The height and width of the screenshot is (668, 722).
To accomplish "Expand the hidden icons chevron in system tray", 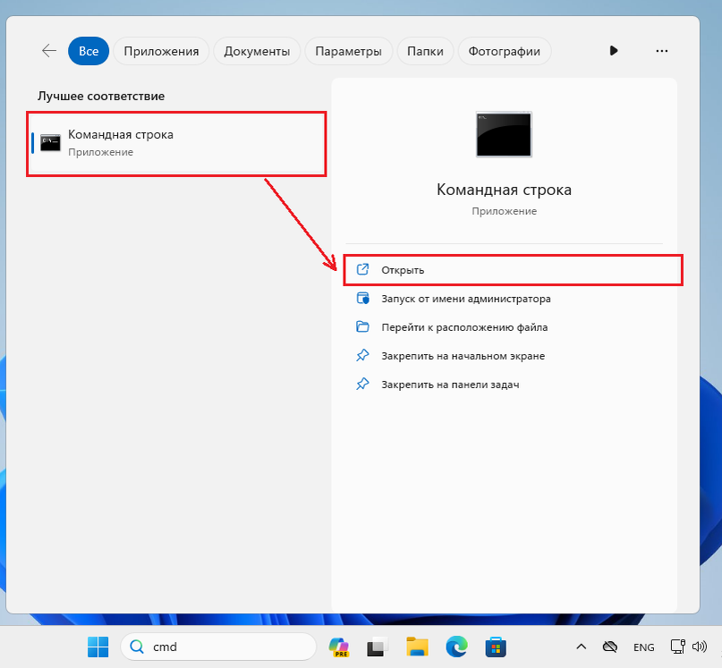I will click(x=581, y=647).
